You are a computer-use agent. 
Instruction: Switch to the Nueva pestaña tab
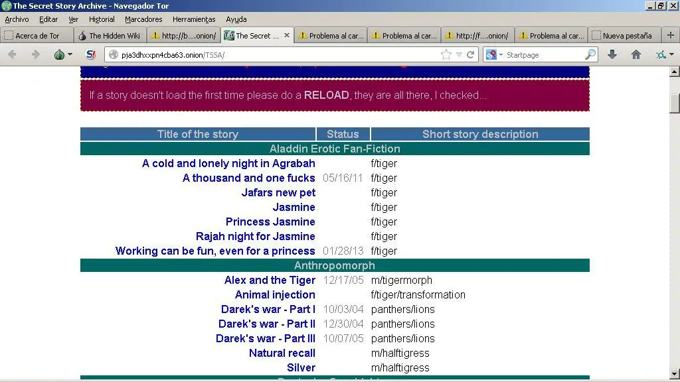[x=625, y=36]
